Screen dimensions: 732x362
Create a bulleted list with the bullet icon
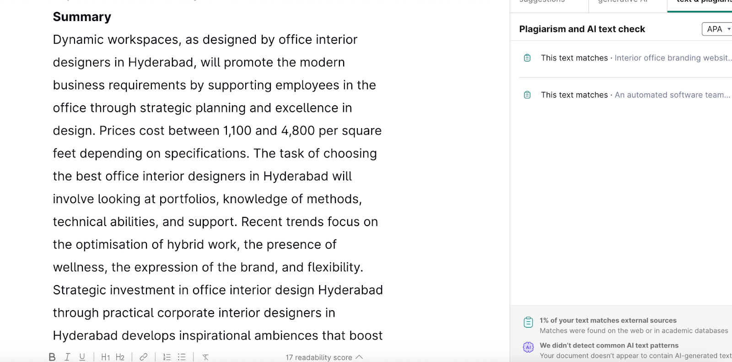click(x=182, y=357)
